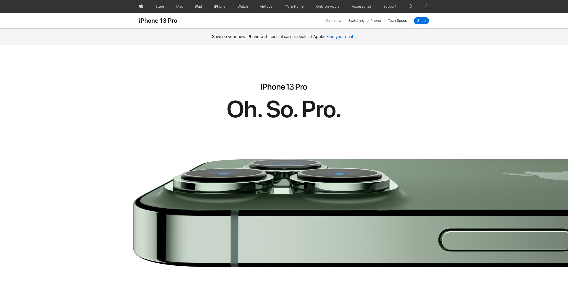The width and height of the screenshot is (568, 305).
Task: Click the Apple logo icon
Action: coord(141,6)
